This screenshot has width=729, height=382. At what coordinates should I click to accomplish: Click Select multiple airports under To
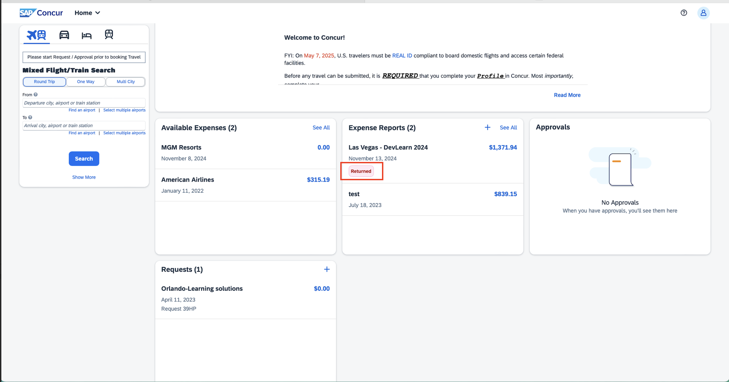(124, 133)
